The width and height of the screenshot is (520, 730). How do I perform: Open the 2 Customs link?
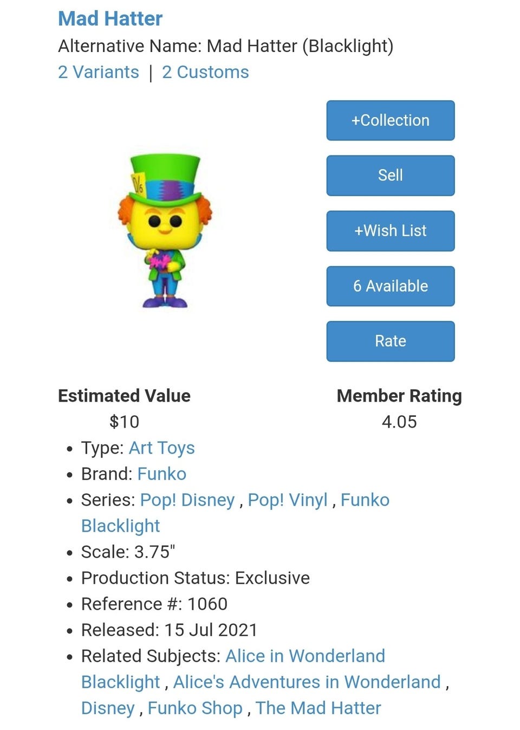click(x=205, y=72)
